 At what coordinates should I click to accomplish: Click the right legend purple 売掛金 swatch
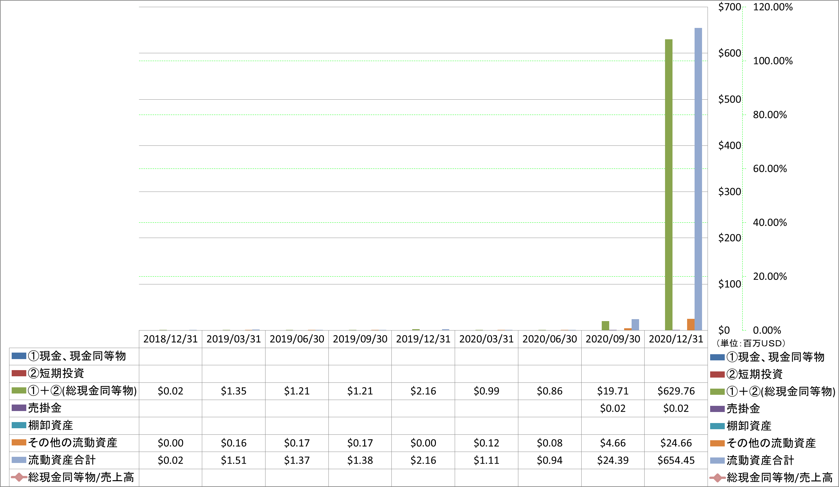718,409
